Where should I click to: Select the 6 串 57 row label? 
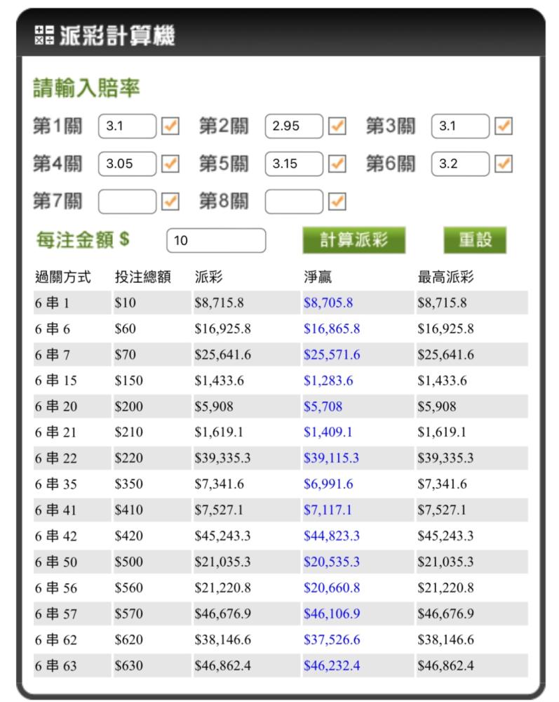(56, 614)
